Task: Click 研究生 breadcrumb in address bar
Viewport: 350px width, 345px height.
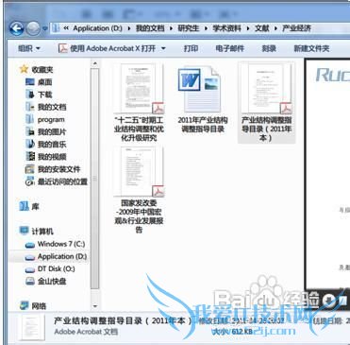Action: point(189,28)
